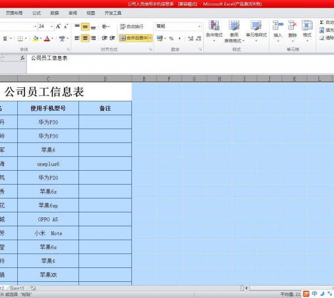Open 套用表格格式 table format gallery
This screenshot has height=298, width=334.
click(234, 31)
